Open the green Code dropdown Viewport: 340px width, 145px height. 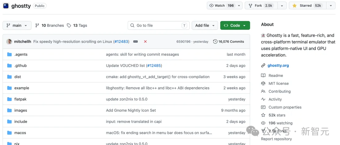[235, 25]
